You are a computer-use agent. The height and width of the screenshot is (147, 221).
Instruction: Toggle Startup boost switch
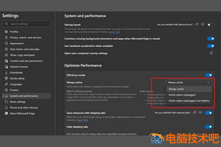pyautogui.click(x=211, y=25)
